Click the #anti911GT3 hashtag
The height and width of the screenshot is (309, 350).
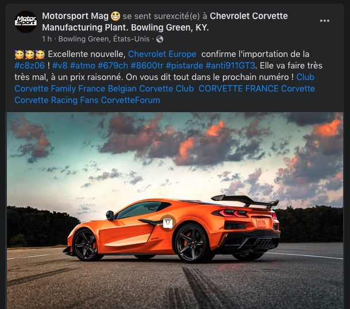tap(230, 66)
